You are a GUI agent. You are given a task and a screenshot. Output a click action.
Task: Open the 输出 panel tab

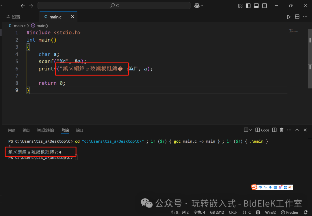(x=26, y=130)
